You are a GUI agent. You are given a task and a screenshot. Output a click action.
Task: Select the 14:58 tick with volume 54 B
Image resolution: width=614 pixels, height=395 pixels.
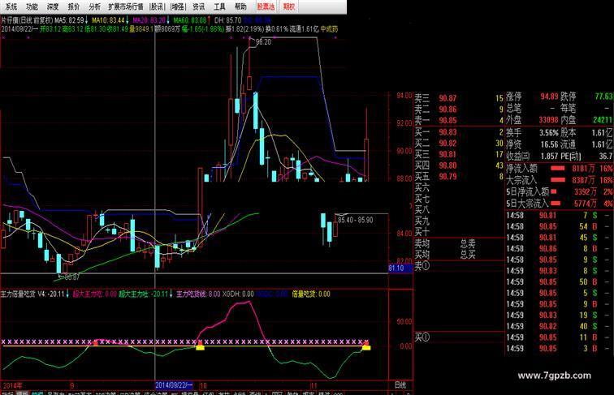tap(560, 226)
